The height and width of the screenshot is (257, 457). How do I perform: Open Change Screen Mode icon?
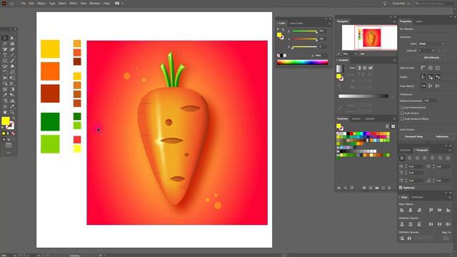point(9,145)
